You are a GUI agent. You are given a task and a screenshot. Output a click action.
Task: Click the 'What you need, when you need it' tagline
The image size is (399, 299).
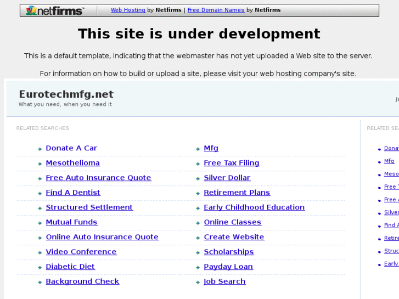click(x=65, y=104)
